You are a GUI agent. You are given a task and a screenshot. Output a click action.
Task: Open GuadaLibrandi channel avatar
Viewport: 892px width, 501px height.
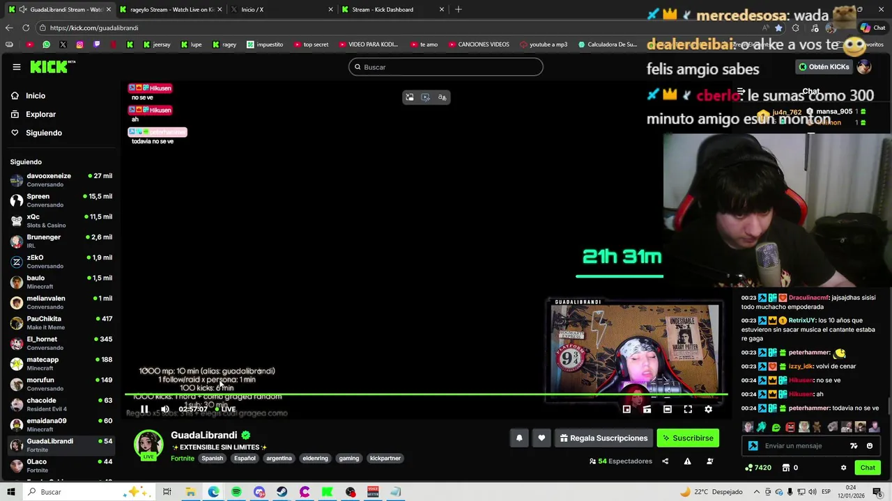point(148,444)
